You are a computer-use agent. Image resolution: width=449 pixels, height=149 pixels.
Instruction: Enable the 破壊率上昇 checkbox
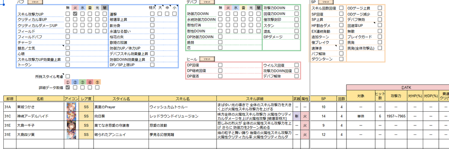click(152, 19)
